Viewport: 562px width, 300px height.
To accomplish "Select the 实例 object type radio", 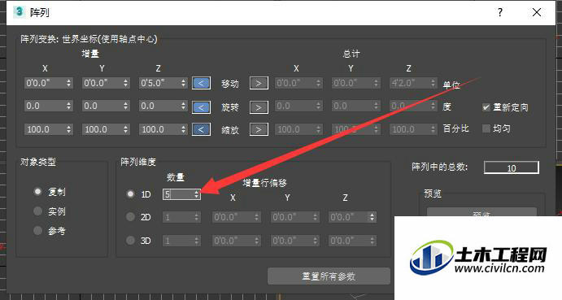I will (37, 211).
